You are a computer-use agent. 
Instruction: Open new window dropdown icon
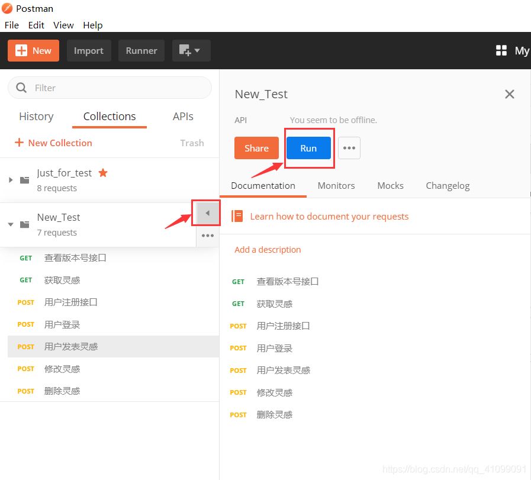point(191,50)
